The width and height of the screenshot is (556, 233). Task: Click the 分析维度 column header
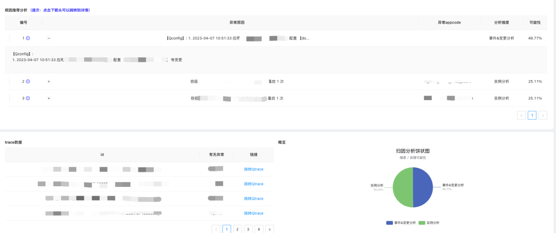(x=501, y=22)
